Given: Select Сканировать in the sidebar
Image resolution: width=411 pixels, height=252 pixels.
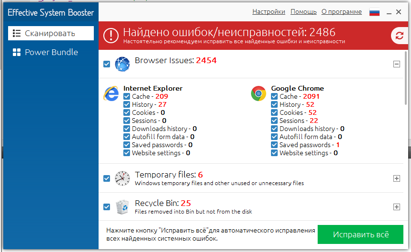Looking at the screenshot, I should coord(51,33).
